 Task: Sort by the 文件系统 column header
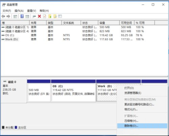71,23
